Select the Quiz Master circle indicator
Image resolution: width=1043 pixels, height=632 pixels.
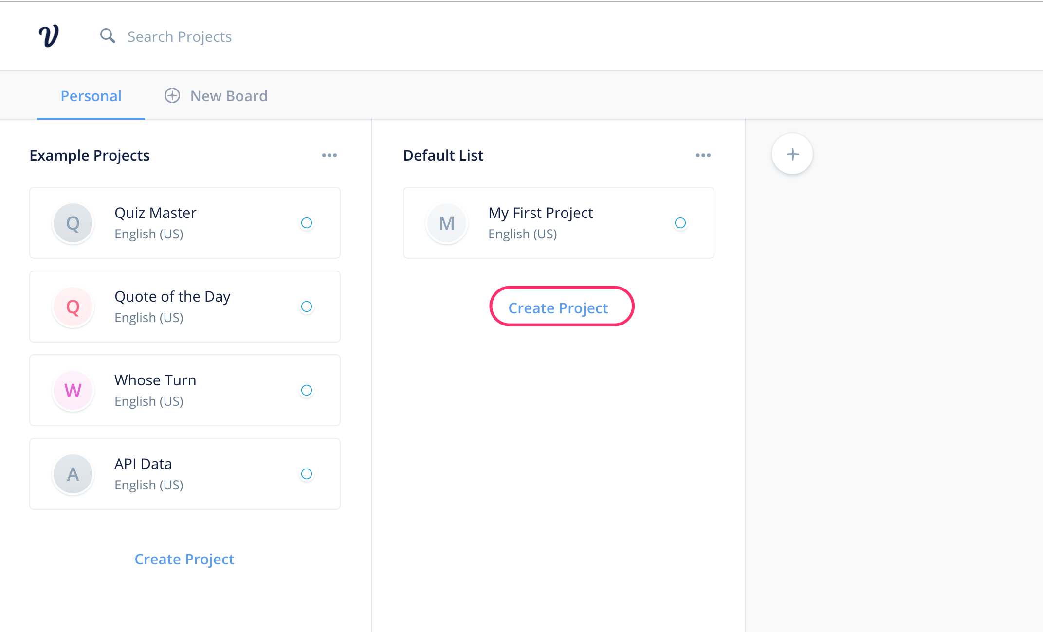click(307, 223)
